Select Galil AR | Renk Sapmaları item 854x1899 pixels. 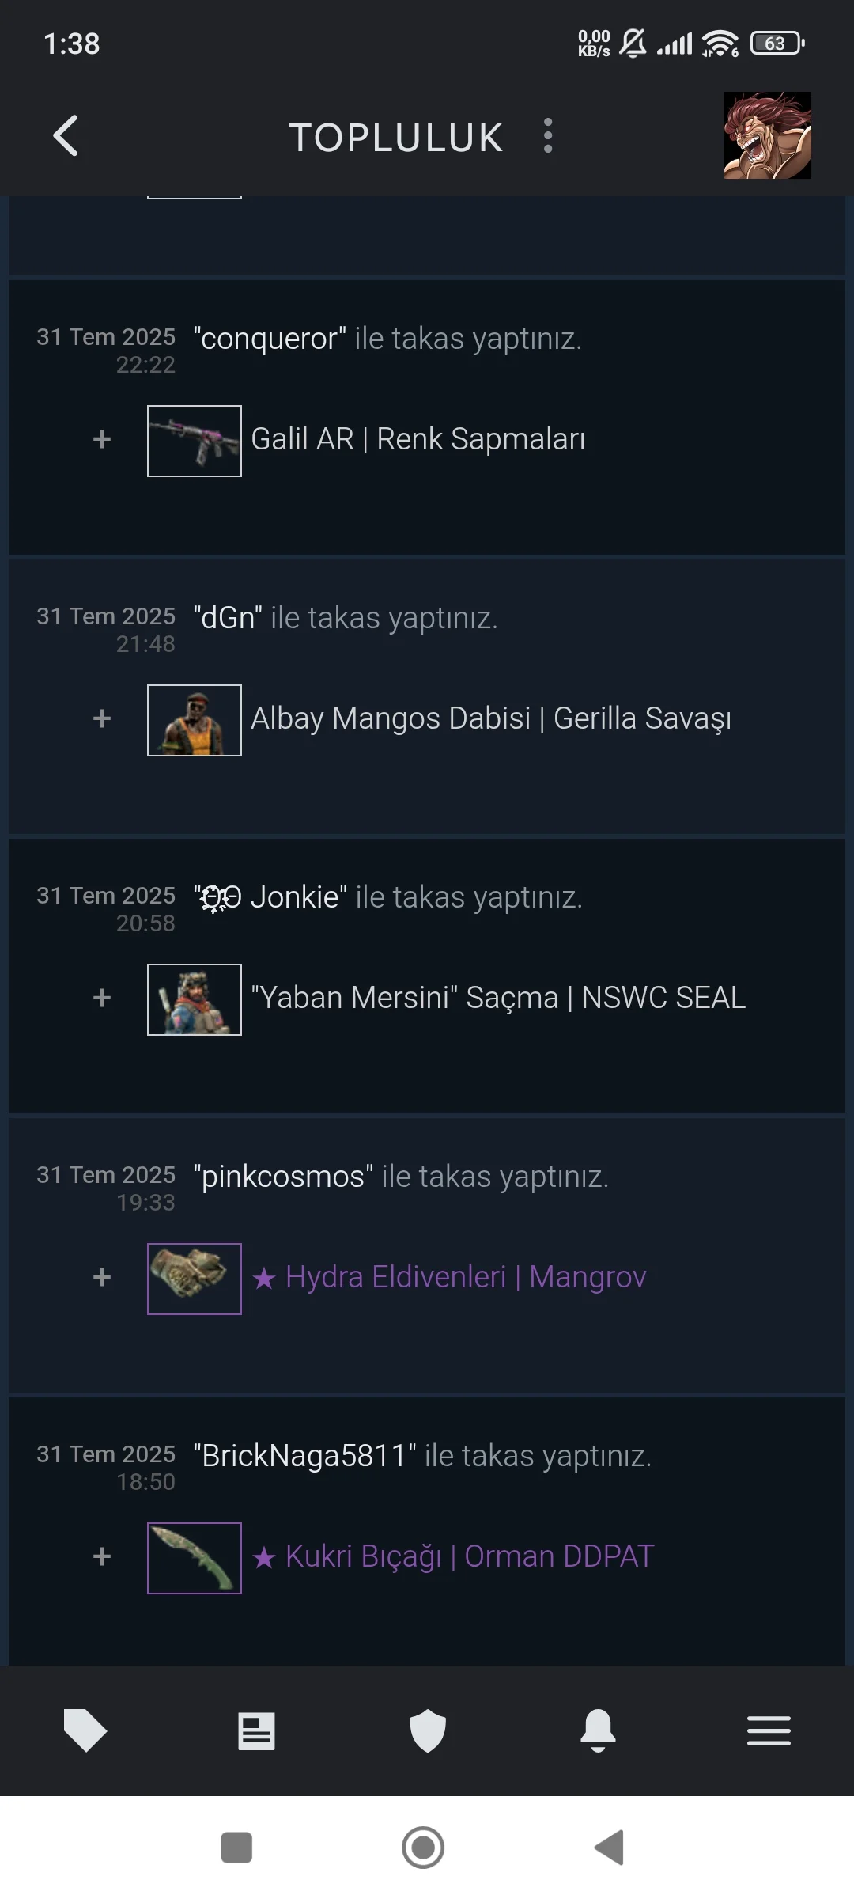[418, 439]
